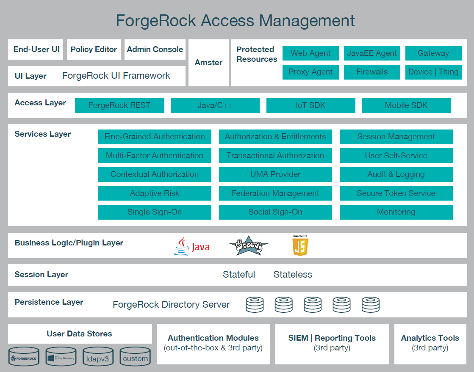Viewport: 474px width, 372px height.
Task: Click the ldapv3 data store cylinder
Action: pyautogui.click(x=98, y=357)
